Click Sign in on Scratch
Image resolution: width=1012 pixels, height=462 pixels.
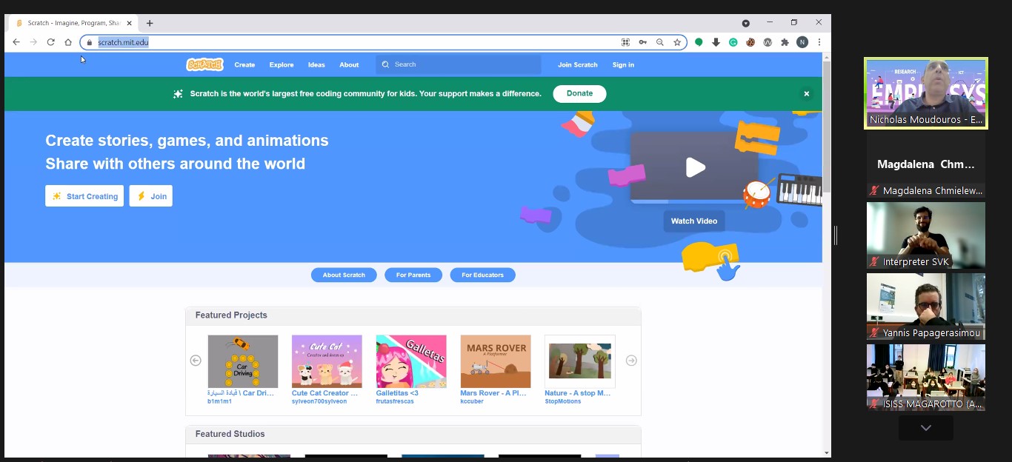point(623,65)
